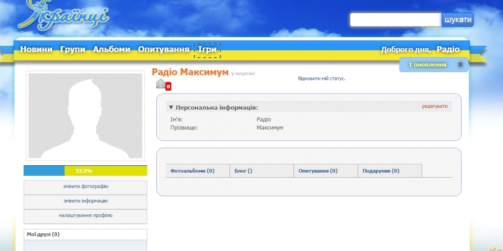Viewport: 503px width, 251px height.
Task: Click змінити інформацію button
Action: pyautogui.click(x=86, y=201)
